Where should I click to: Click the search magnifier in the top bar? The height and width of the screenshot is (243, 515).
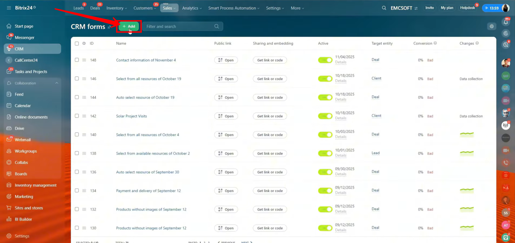point(384,8)
